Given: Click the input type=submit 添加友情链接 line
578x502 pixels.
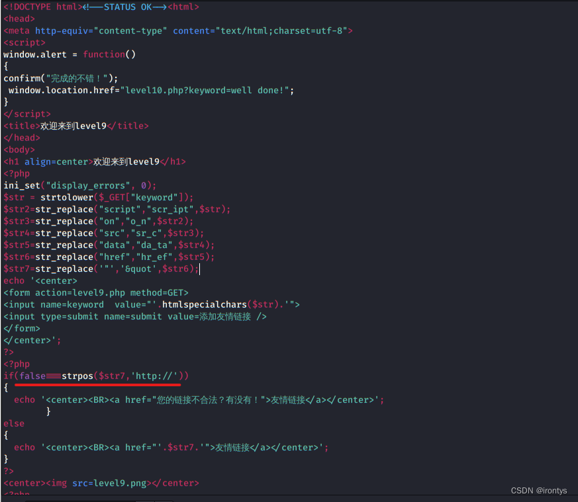Looking at the screenshot, I should pyautogui.click(x=135, y=316).
